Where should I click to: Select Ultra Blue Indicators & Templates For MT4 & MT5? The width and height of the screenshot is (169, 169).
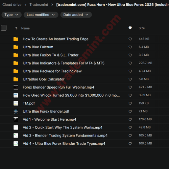click(x=64, y=63)
